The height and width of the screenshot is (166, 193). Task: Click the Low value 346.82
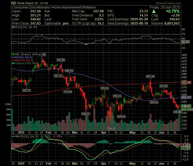36,19
